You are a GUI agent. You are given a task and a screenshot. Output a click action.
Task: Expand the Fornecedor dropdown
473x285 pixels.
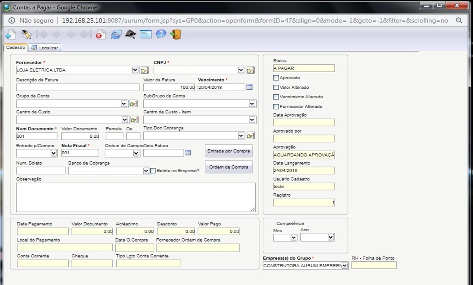[135, 70]
